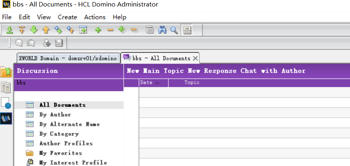This screenshot has width=350, height=166.
Task: Open the View menu
Action: click(x=44, y=17)
